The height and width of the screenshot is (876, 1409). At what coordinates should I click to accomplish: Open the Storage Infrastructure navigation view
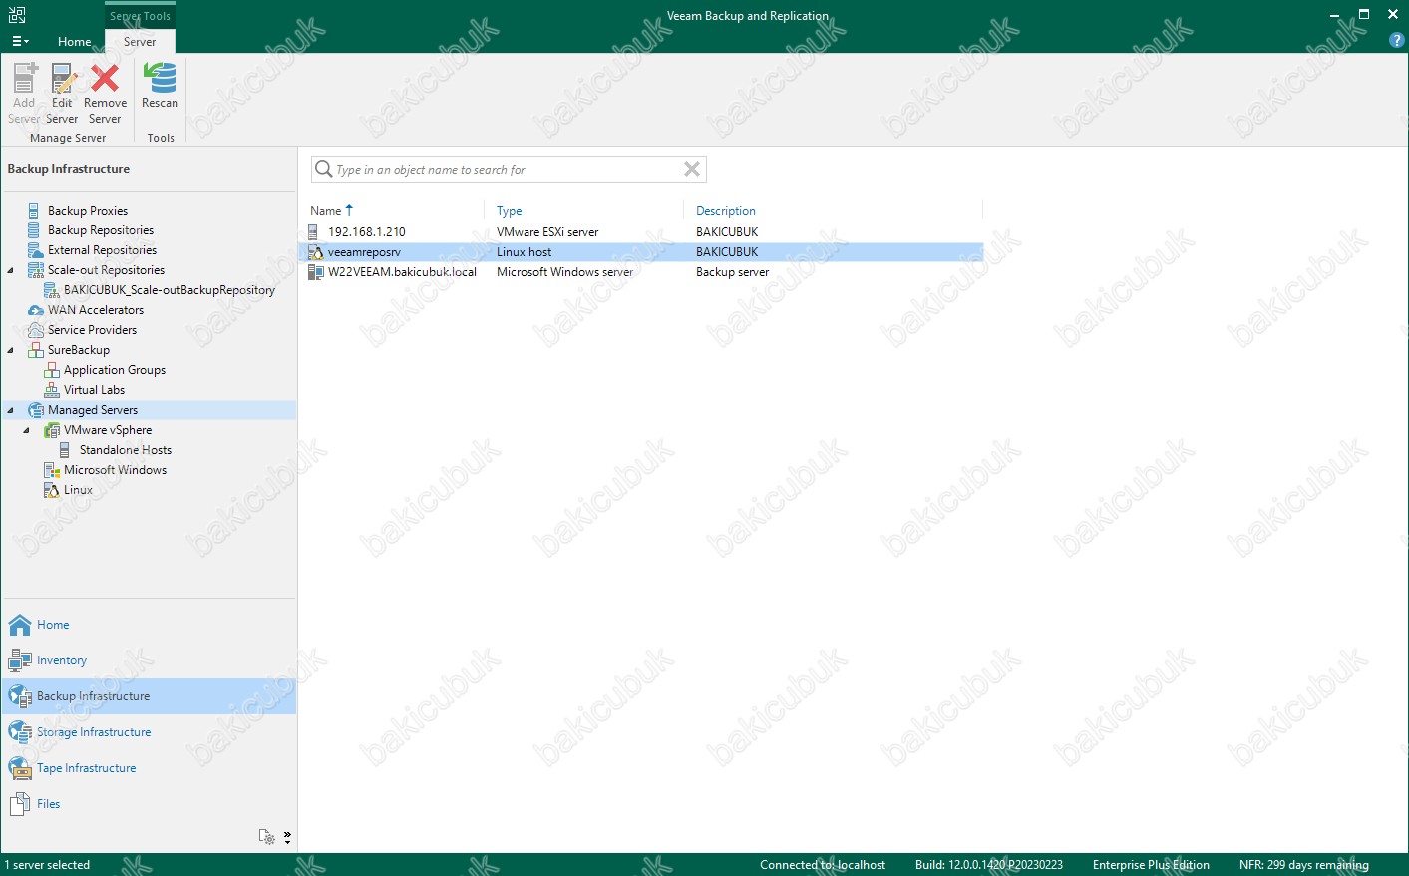(x=150, y=732)
